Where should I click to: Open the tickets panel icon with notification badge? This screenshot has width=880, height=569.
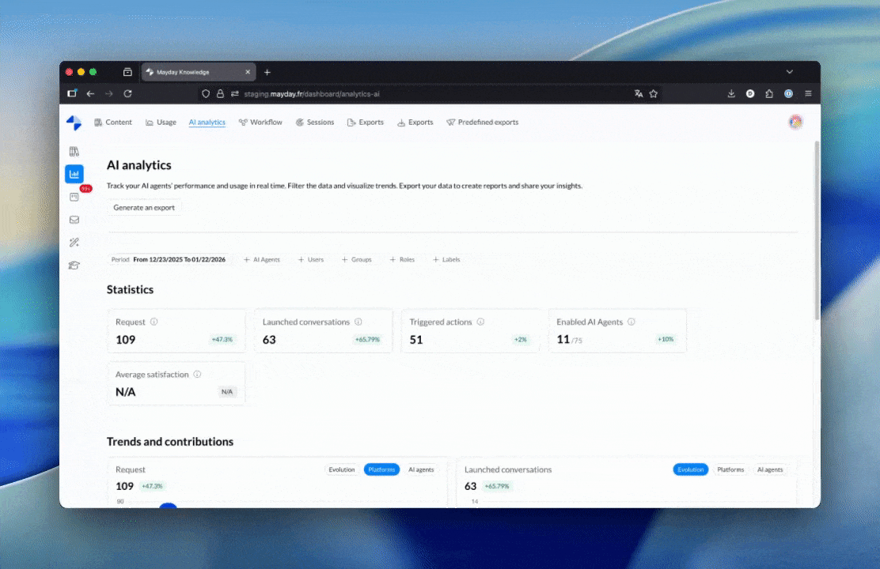74,196
